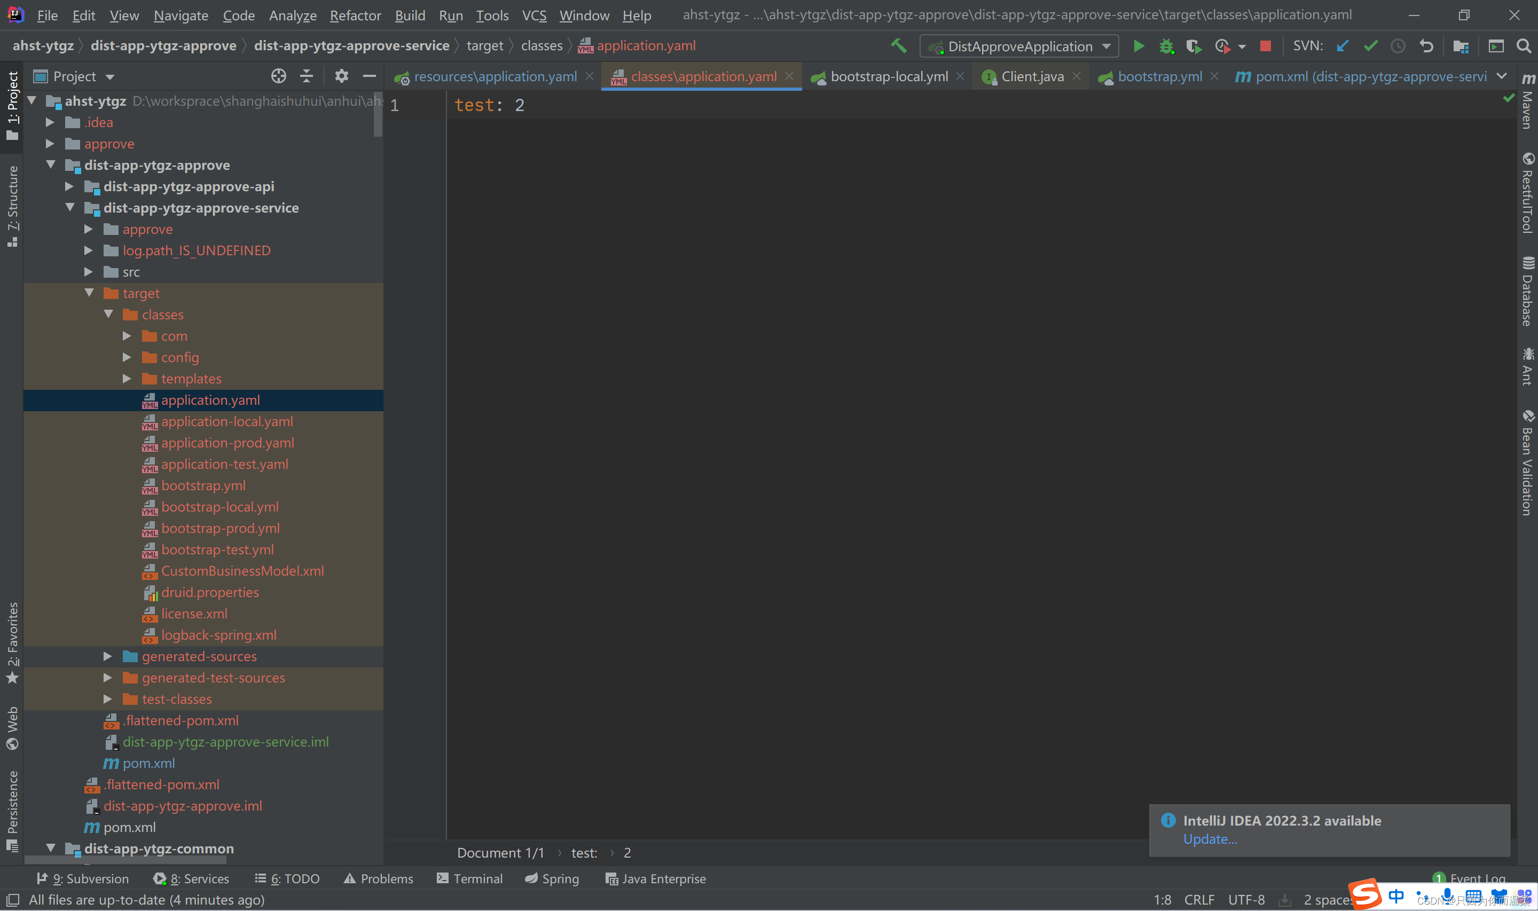Open Project panel settings gear
1538x911 pixels.
click(x=341, y=76)
